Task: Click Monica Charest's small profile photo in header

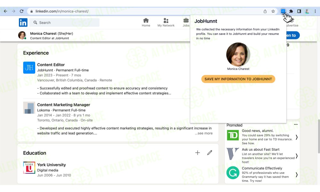Action: click(22, 35)
